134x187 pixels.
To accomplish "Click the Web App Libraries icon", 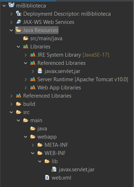I will tap(33, 88).
